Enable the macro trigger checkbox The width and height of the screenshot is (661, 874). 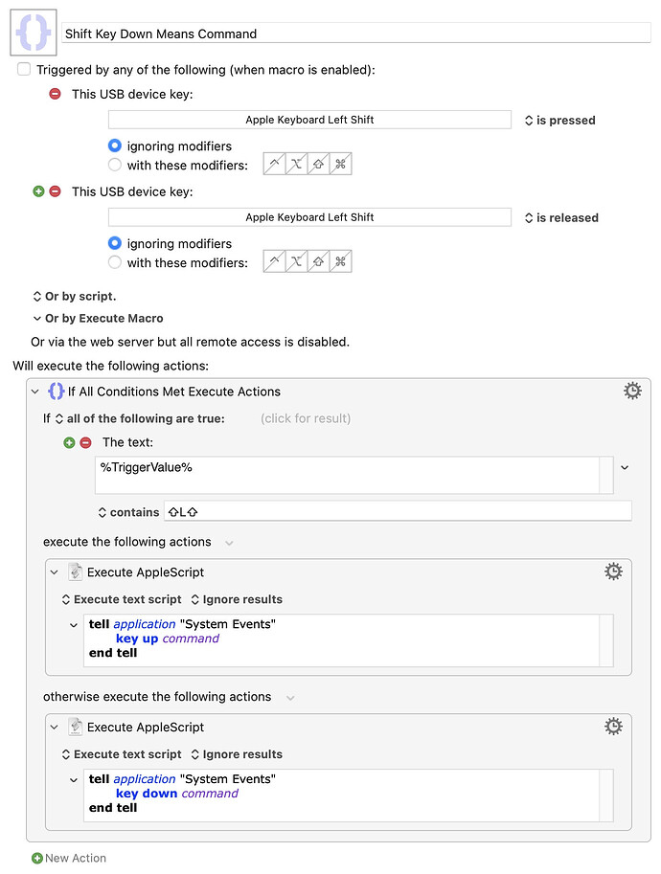tap(23, 69)
